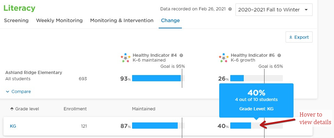Click the KG 87% maintained progress bar
Viewport: 334px width, 138px height.
point(158,126)
